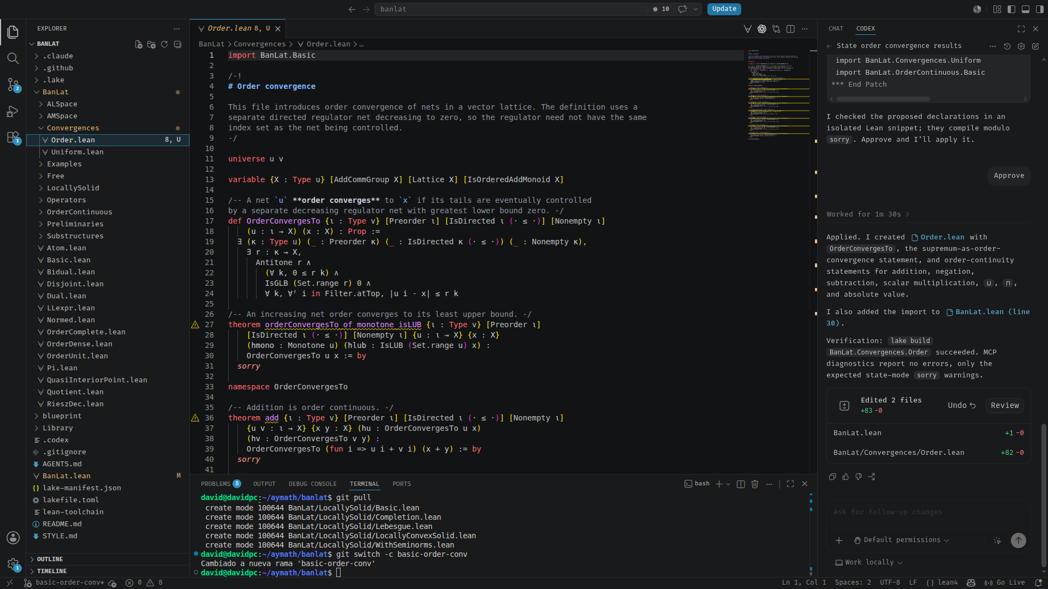Expand the ALSpace folder
Image resolution: width=1048 pixels, height=589 pixels.
[108, 104]
